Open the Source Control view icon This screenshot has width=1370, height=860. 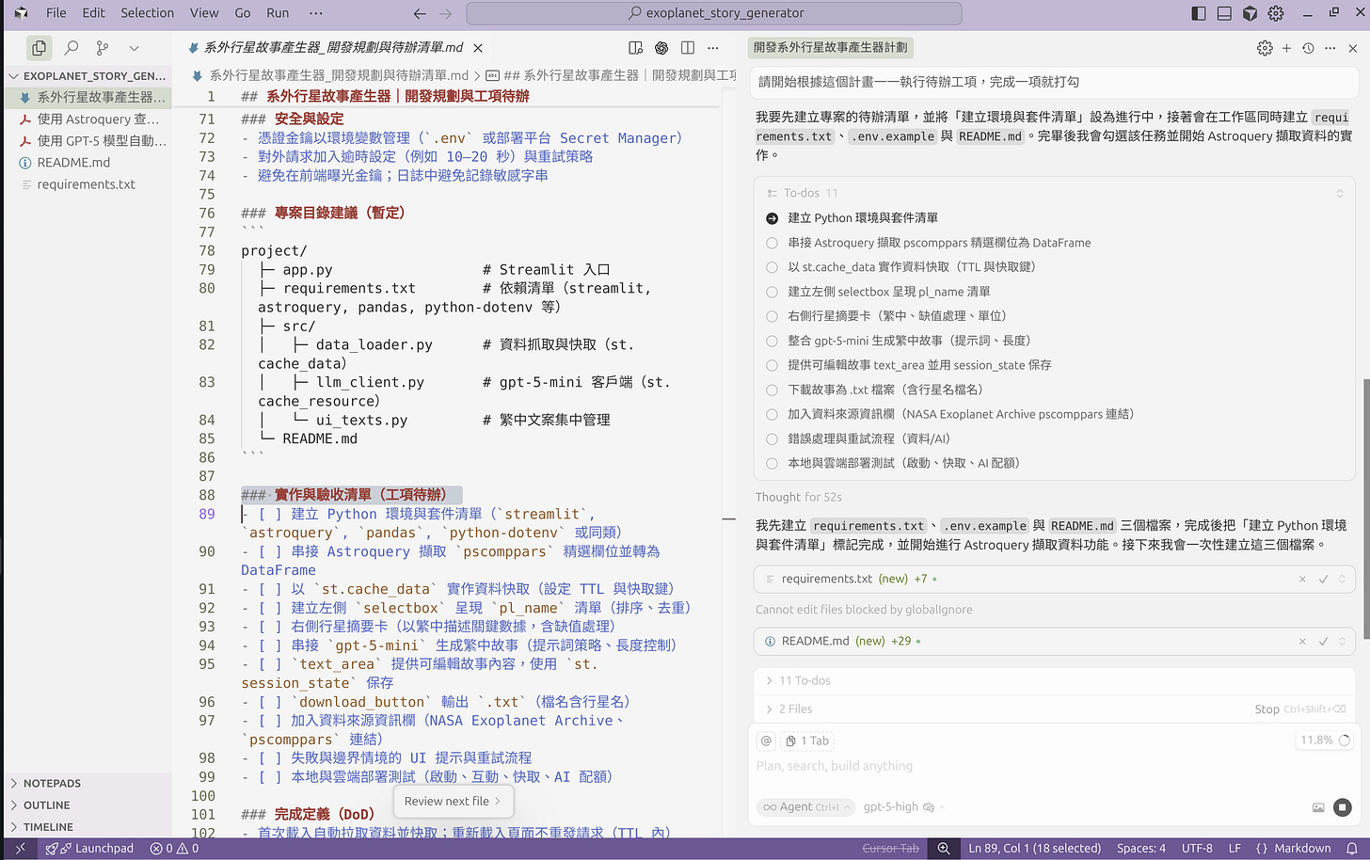coord(103,47)
